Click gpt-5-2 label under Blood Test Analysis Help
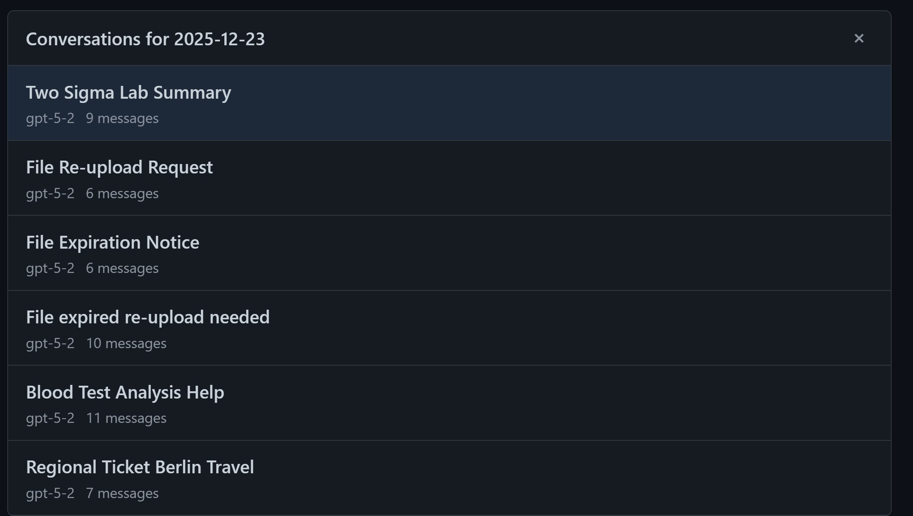 50,418
